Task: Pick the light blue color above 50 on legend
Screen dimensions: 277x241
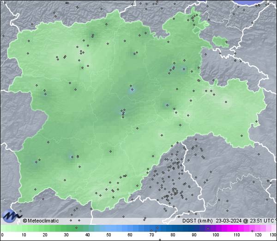Action: click(x=108, y=228)
